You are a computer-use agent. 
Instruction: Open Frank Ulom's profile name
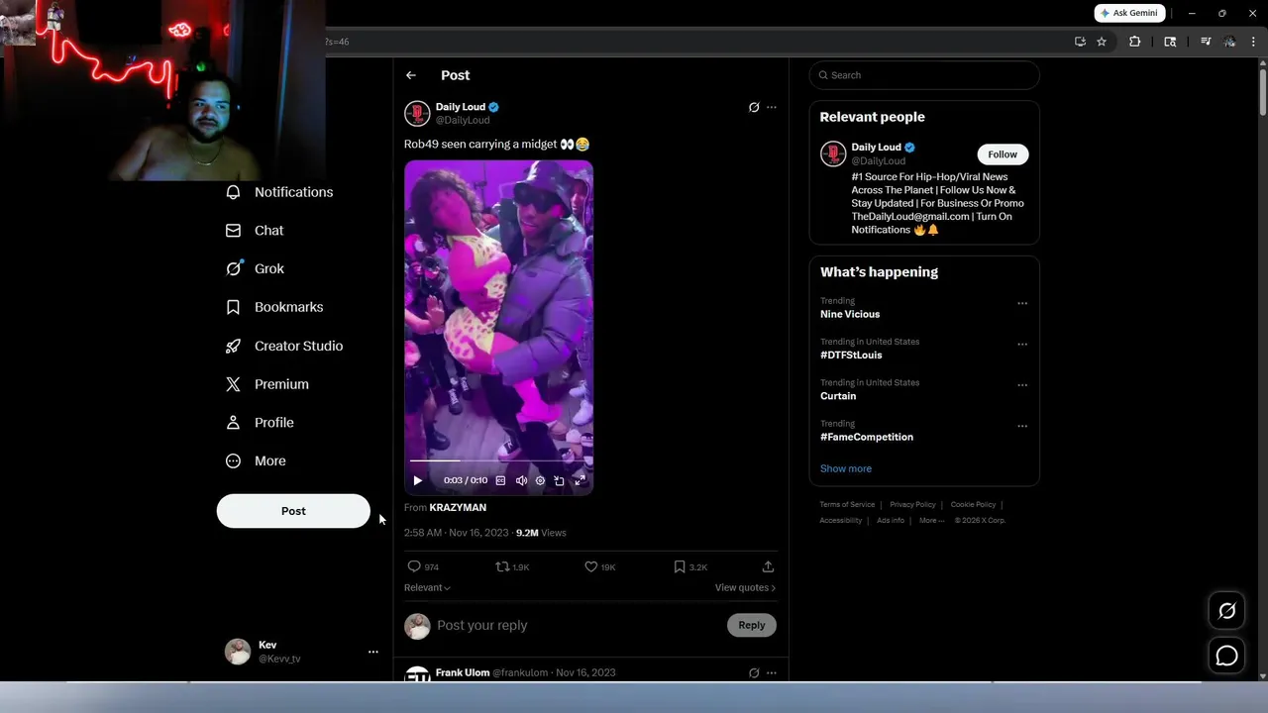pyautogui.click(x=463, y=672)
